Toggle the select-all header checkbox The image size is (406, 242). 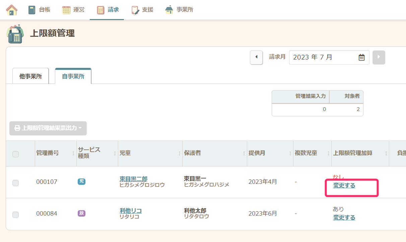15,154
